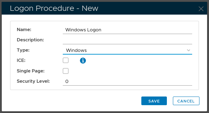
Task: Click the Single Page label
Action: click(30, 71)
